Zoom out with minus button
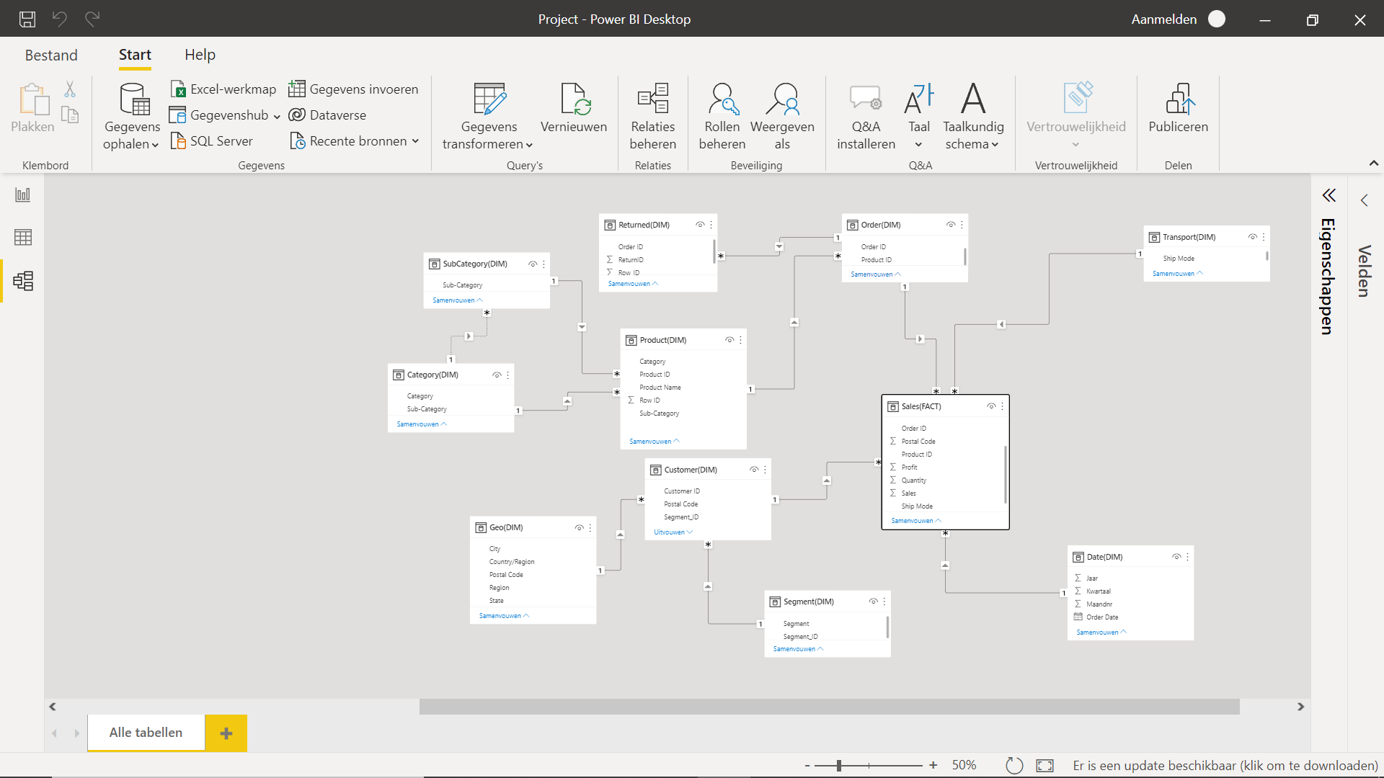This screenshot has width=1384, height=778. 807,765
